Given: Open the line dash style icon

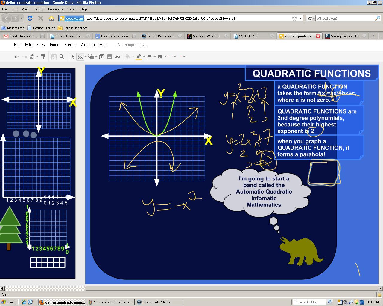Looking at the screenshot, I should coord(160,56).
